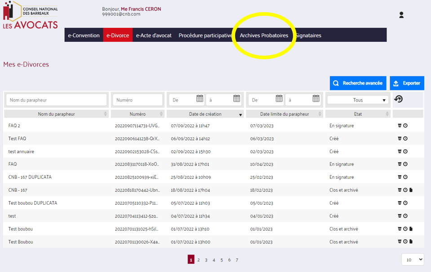Image resolution: width=431 pixels, height=272 pixels.
Task: Open calendar for creation date "à" filter
Action: tap(237, 98)
